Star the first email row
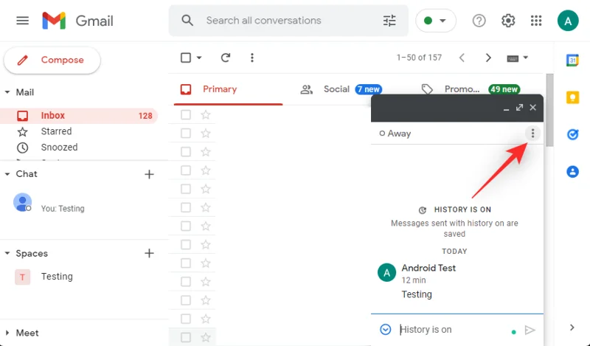590x346 pixels. point(206,114)
